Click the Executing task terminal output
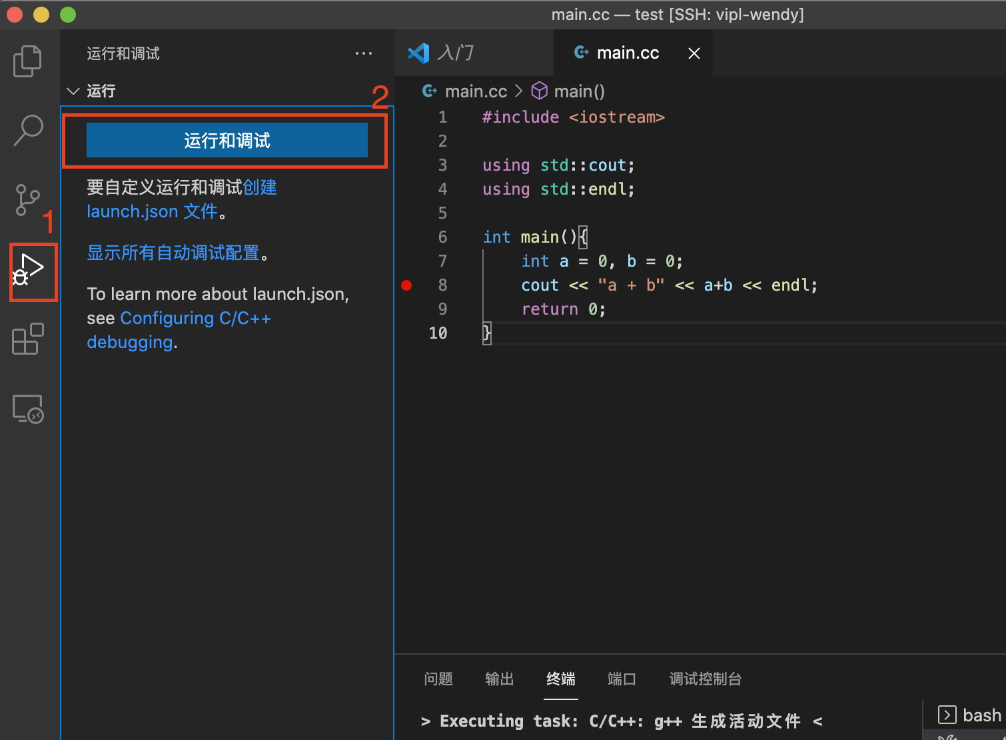This screenshot has width=1006, height=740. [622, 721]
